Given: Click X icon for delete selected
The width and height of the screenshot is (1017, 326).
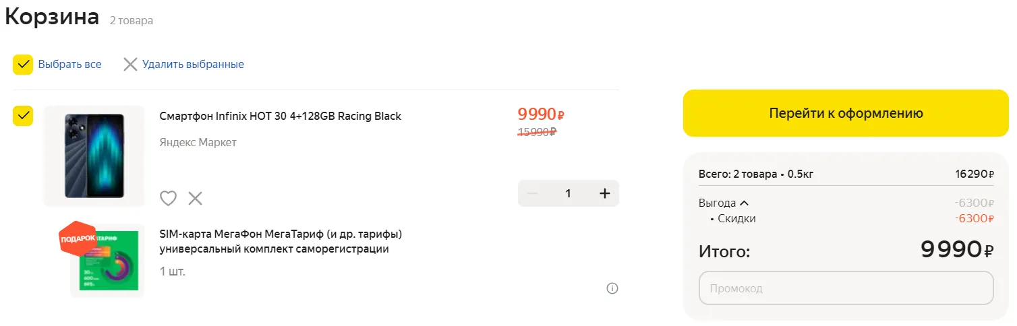Looking at the screenshot, I should pyautogui.click(x=130, y=65).
